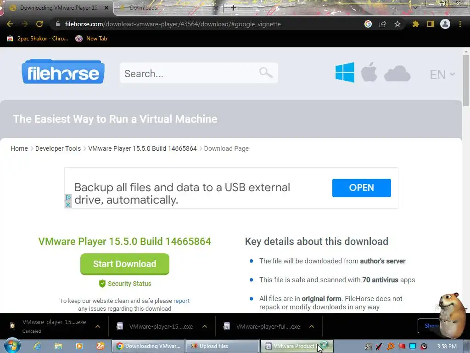Open the Developer Tools breadcrumb

[x=58, y=148]
